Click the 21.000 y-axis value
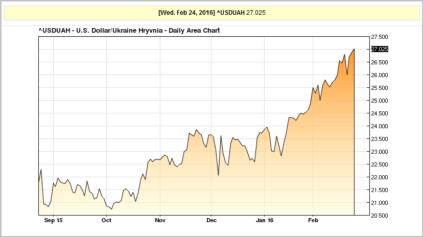 tap(380, 203)
